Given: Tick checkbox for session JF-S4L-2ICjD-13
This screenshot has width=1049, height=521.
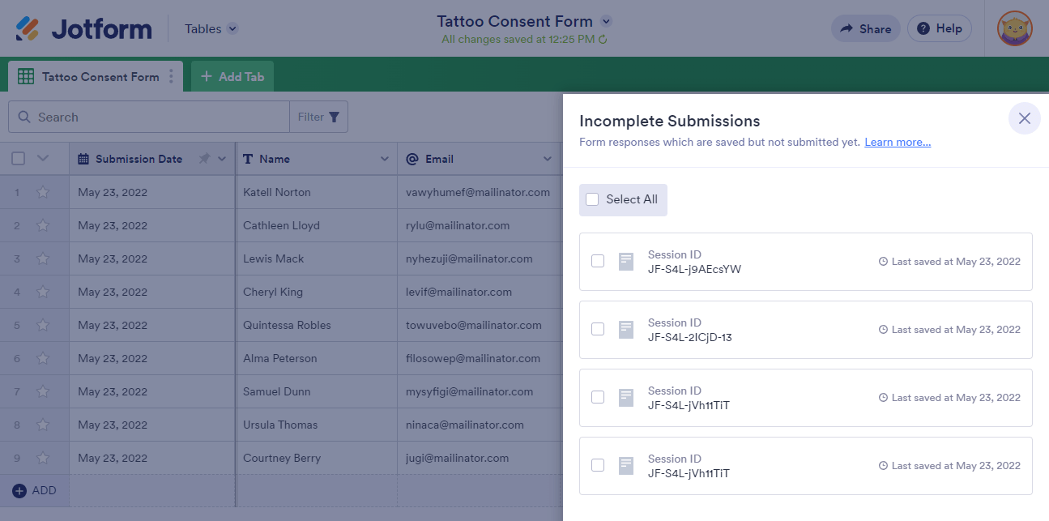Looking at the screenshot, I should click(x=598, y=329).
